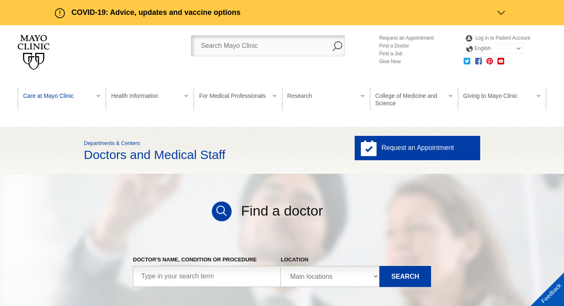Expand Research menu arrow

tap(363, 96)
